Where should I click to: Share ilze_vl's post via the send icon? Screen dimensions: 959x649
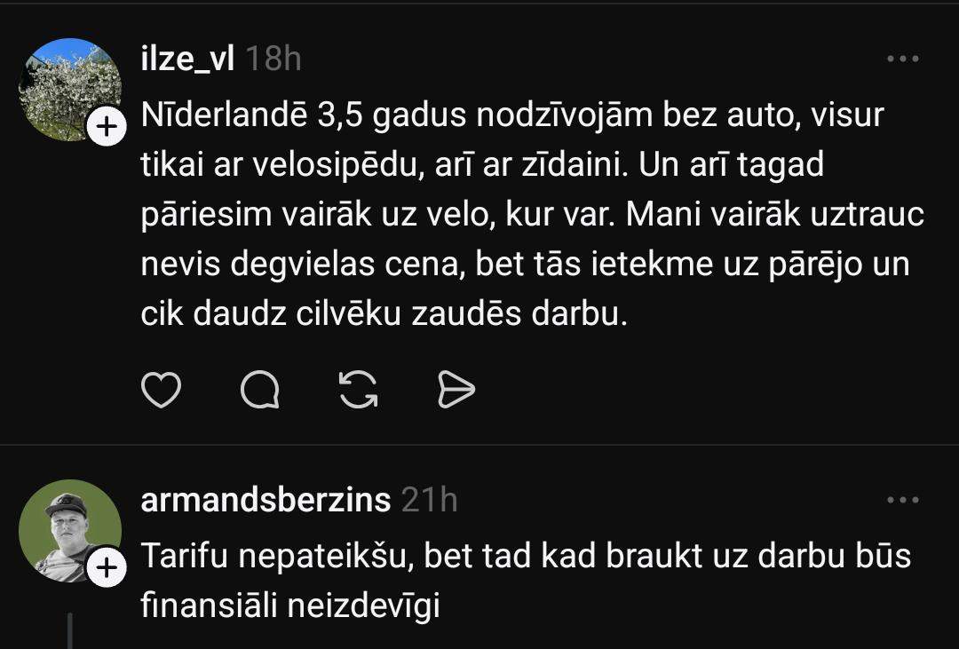pos(456,389)
